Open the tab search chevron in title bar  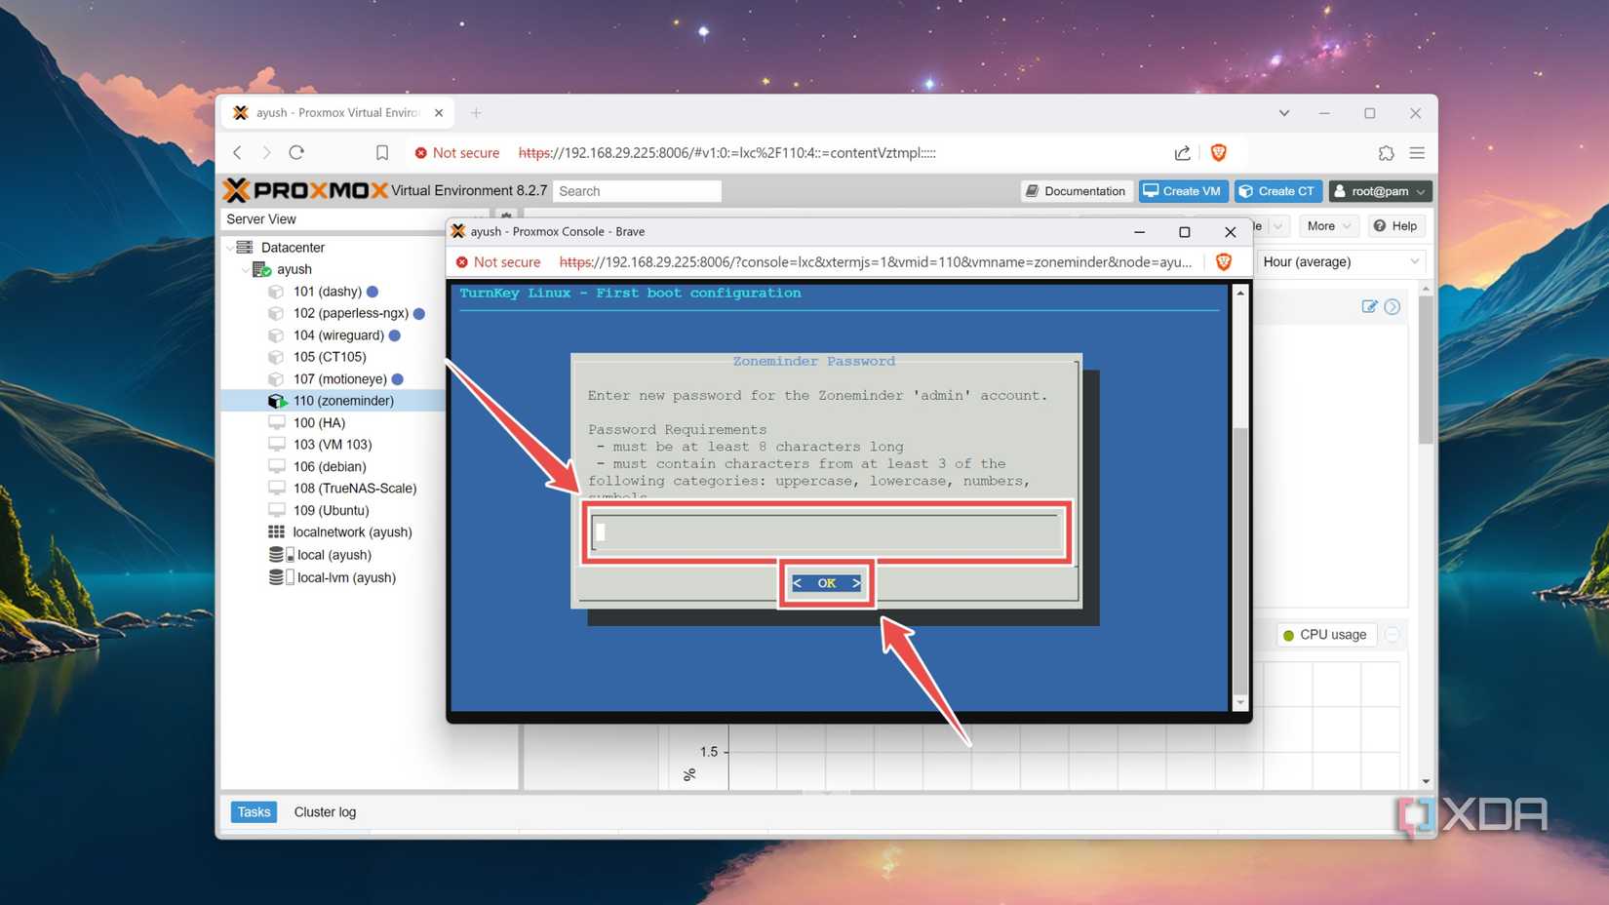[1284, 113]
